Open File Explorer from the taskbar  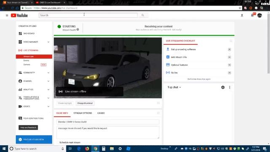point(112,149)
